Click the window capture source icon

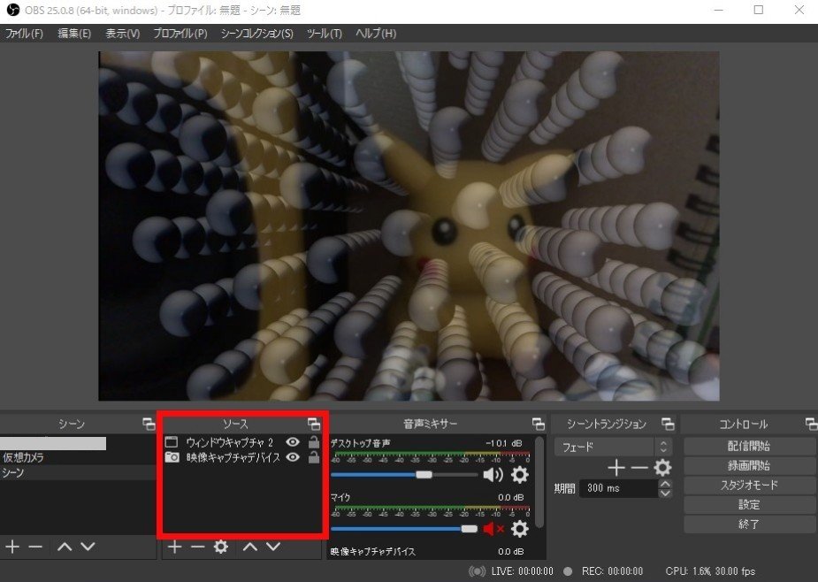click(171, 442)
